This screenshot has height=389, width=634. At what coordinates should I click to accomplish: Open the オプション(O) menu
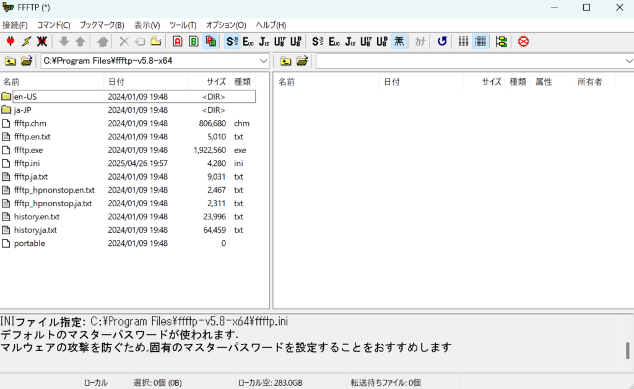point(225,25)
